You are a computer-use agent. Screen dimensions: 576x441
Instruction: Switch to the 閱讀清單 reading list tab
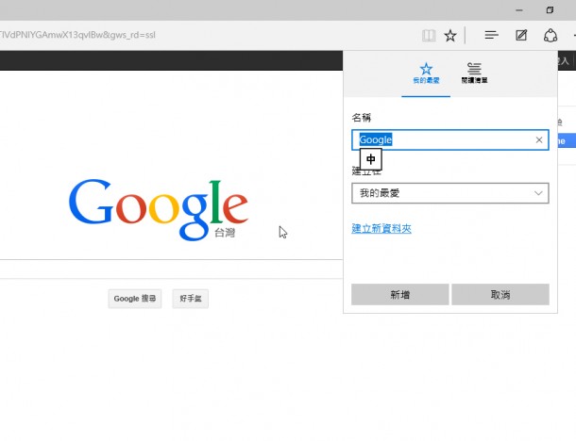[474, 73]
